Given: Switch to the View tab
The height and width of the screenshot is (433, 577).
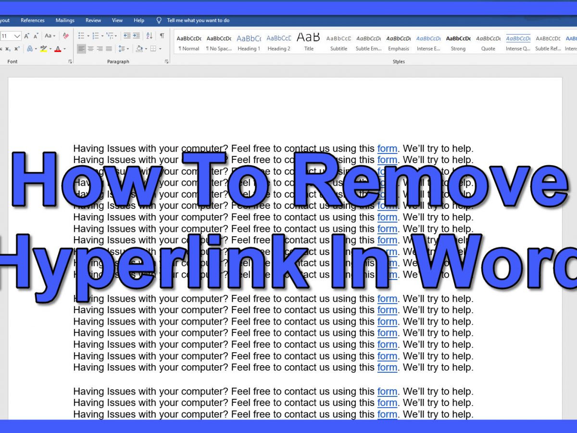Looking at the screenshot, I should click(117, 21).
